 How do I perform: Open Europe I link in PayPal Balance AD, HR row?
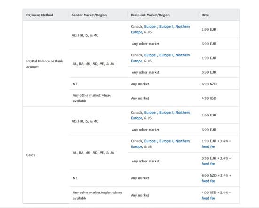[151, 27]
